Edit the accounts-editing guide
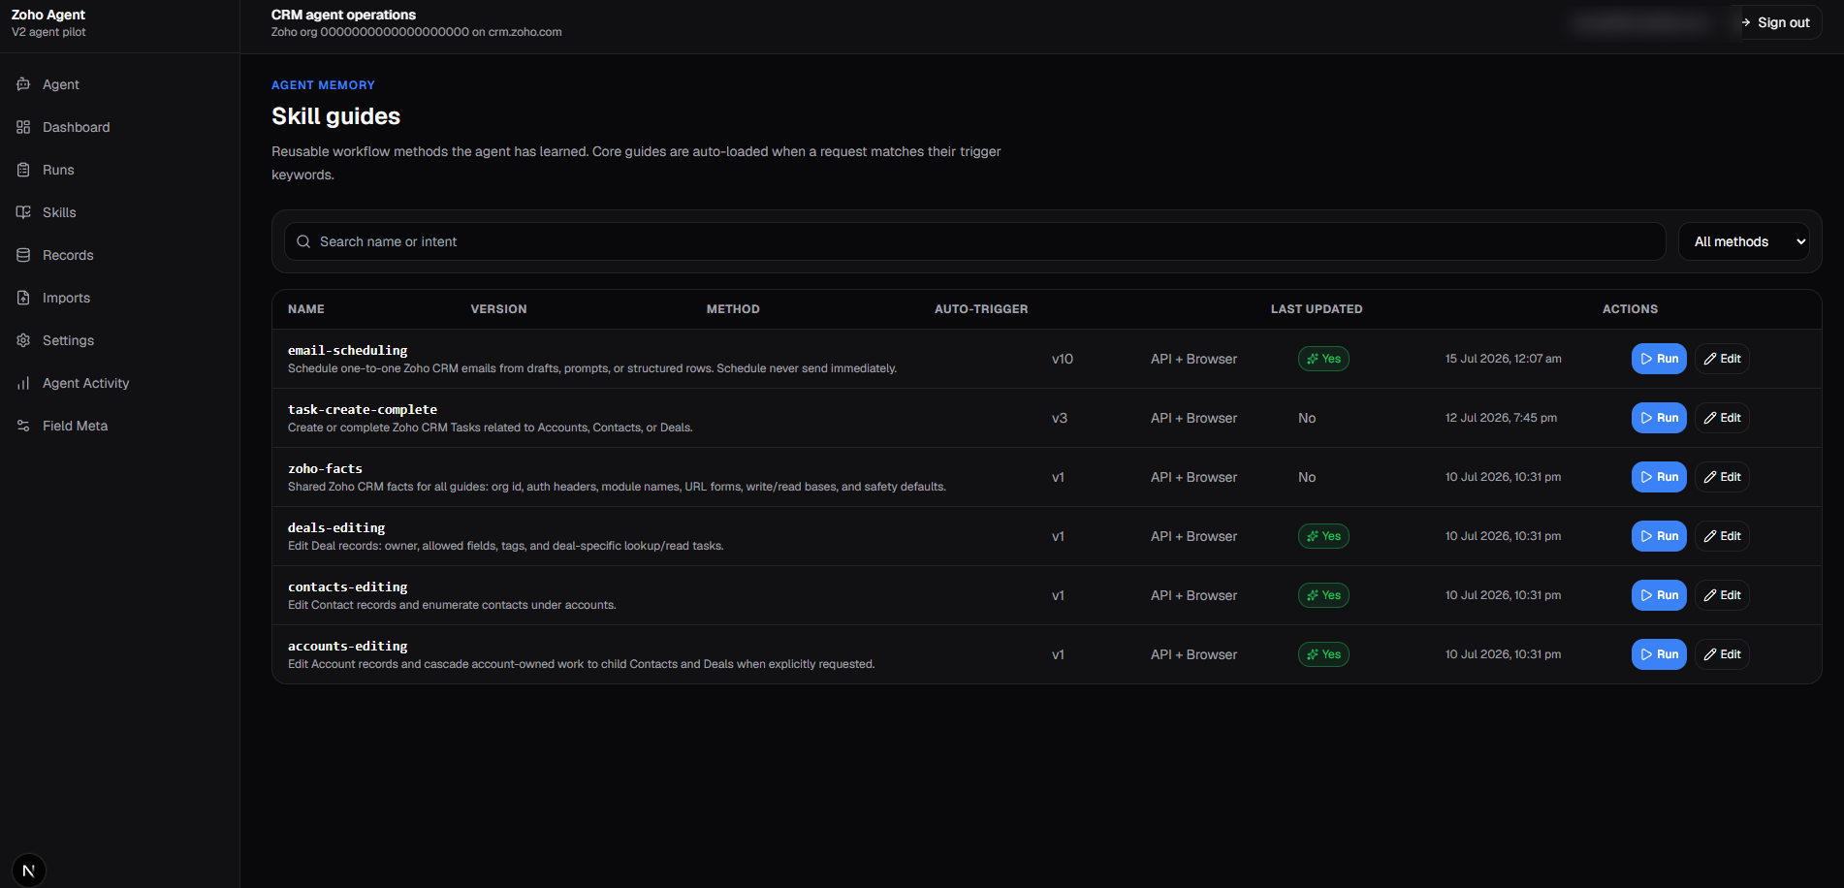1844x888 pixels. tap(1722, 654)
